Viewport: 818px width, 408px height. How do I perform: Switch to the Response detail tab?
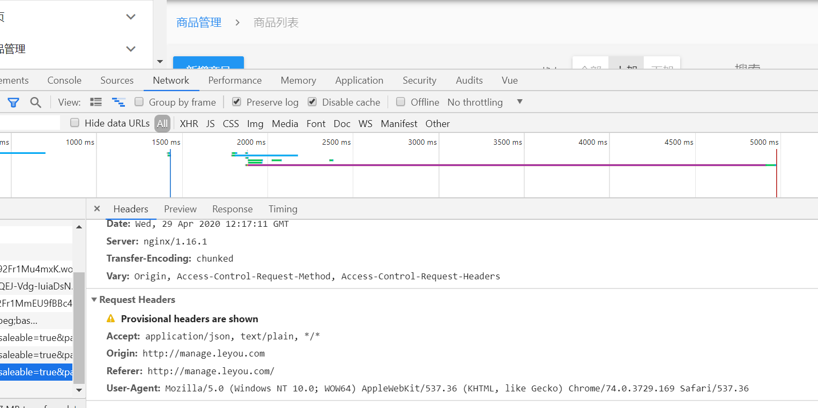[232, 209]
